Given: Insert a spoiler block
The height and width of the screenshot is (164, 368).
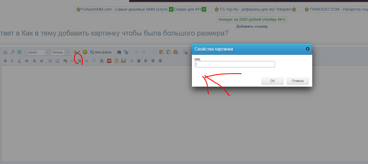Looking at the screenshot, I should coord(123,61).
